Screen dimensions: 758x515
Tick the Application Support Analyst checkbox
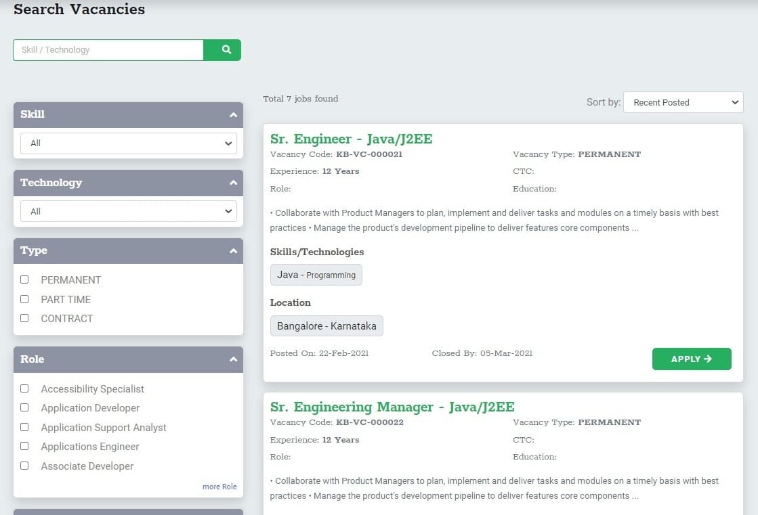tap(24, 427)
